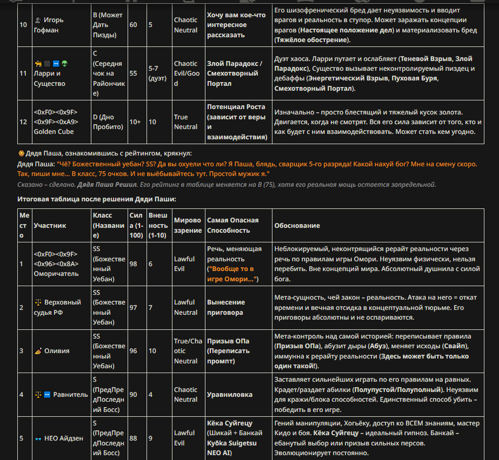Click the detective emoji beside Игорь Гофман
Viewport: 499px width, 460px height.
37,20
